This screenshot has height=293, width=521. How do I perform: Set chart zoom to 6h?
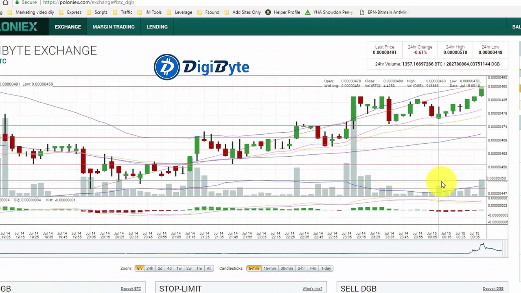click(x=139, y=269)
